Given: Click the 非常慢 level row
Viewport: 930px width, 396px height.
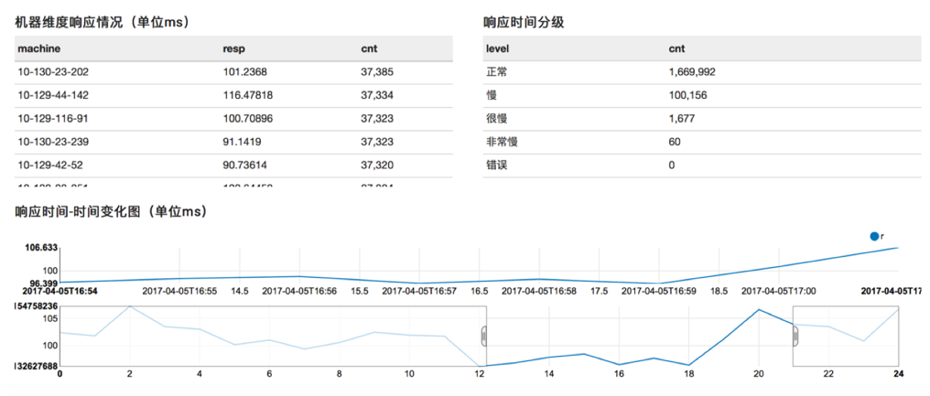Looking at the screenshot, I should (x=703, y=143).
